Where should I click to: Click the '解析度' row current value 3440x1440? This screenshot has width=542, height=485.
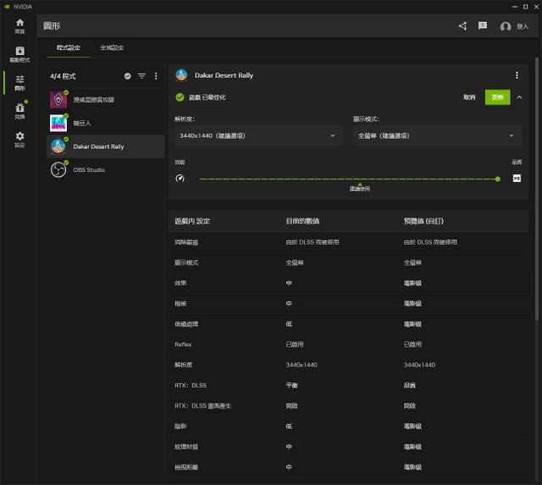point(301,365)
